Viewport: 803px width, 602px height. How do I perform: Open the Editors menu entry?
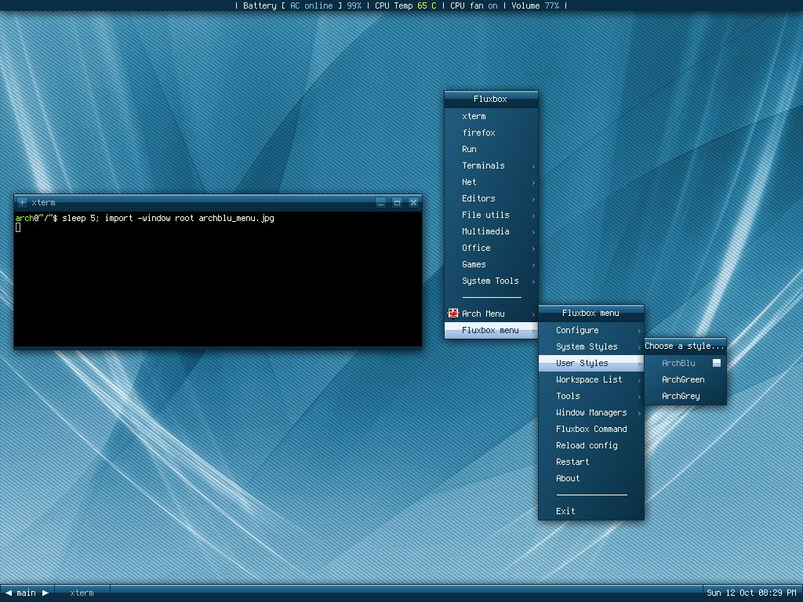491,198
